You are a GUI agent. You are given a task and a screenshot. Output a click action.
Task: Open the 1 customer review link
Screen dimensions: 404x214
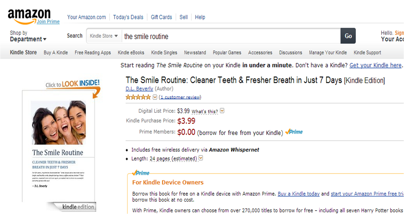(x=180, y=97)
